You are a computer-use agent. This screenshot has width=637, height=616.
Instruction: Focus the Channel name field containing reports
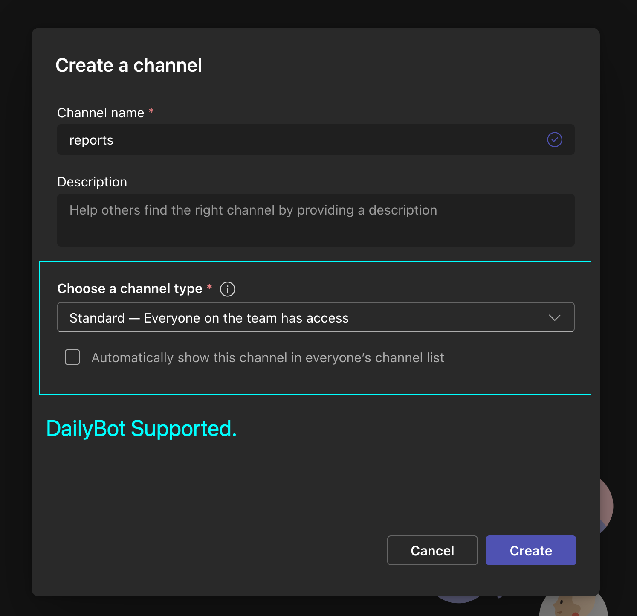[x=298, y=140]
